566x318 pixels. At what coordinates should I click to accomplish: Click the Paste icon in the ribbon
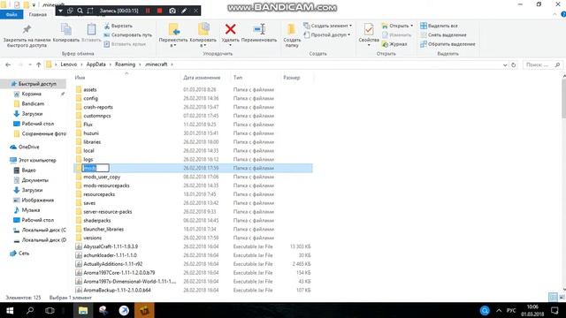click(x=91, y=29)
